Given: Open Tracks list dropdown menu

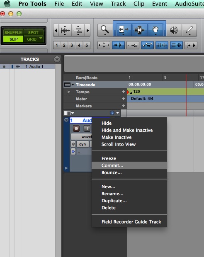Looking at the screenshot, I should point(57,59).
